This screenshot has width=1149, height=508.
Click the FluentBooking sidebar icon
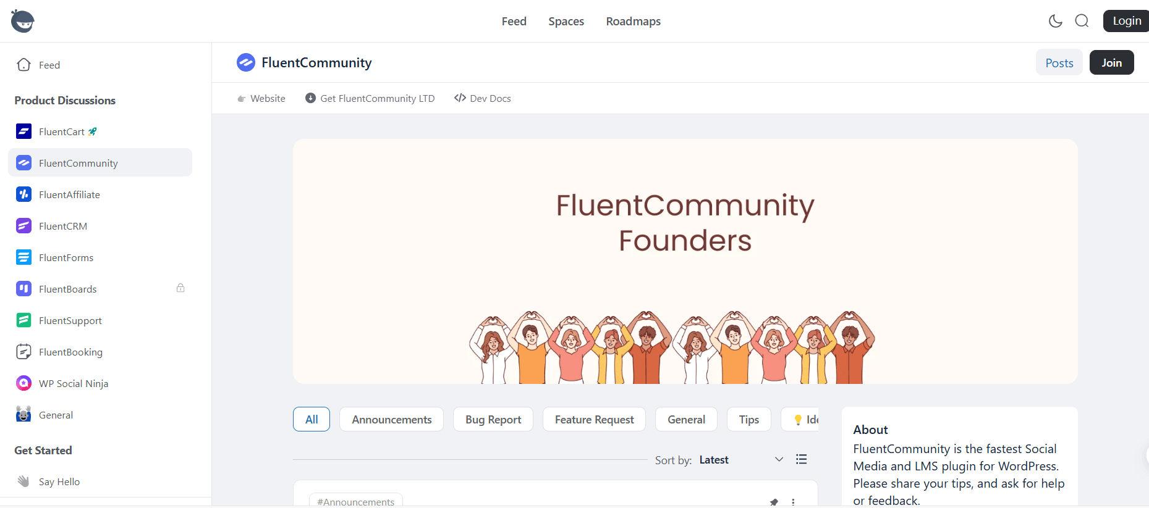point(23,351)
